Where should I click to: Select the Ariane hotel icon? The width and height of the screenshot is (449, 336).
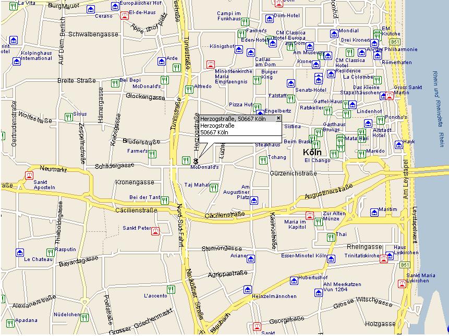click(250, 259)
